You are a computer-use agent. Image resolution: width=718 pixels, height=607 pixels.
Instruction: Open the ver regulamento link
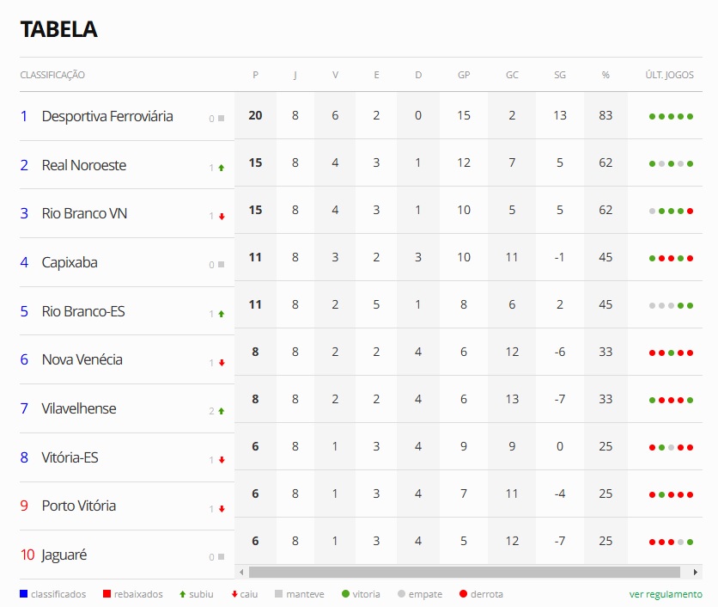666,594
